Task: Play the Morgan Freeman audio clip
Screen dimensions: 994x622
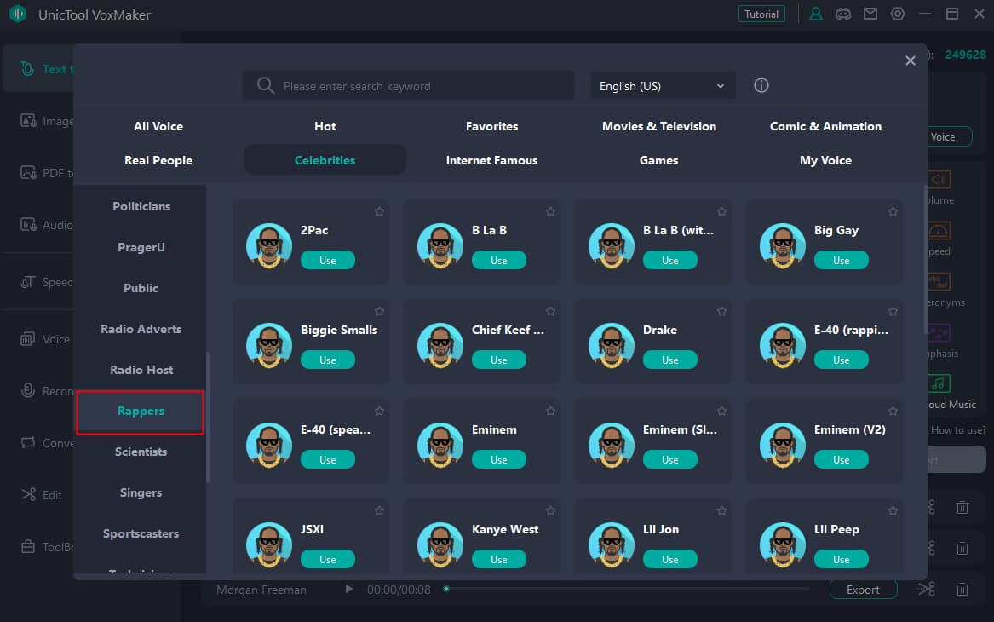Action: (x=348, y=589)
